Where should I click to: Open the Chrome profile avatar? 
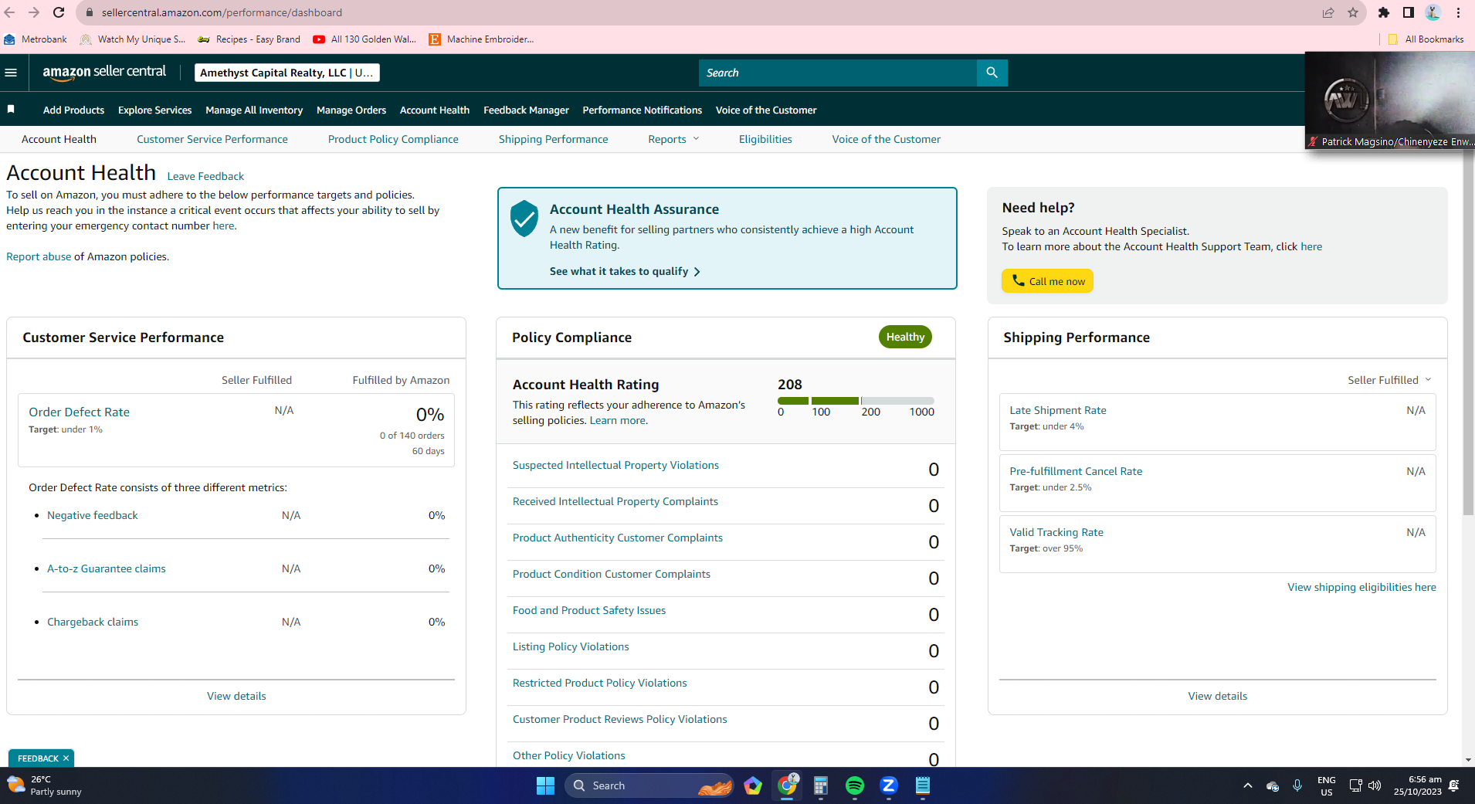tap(1433, 12)
